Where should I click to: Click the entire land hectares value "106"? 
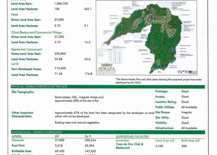57,9
